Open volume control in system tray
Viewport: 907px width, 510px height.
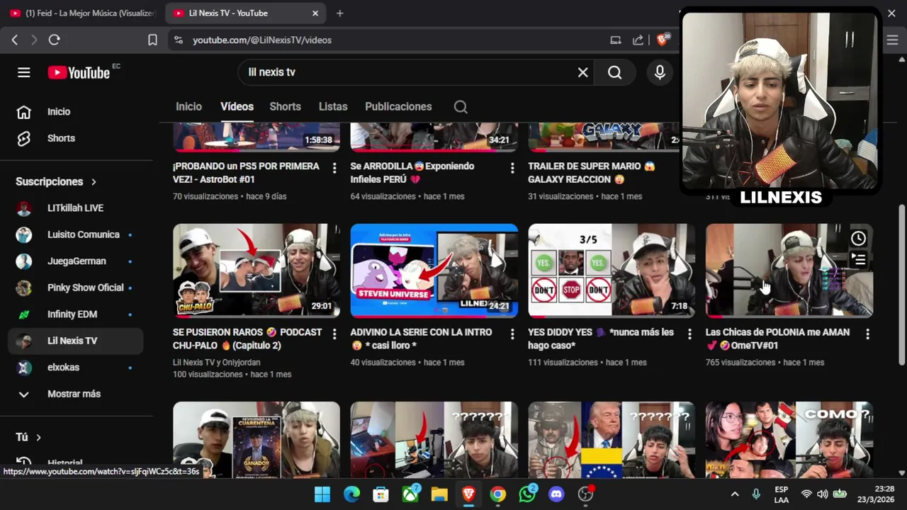coord(822,494)
